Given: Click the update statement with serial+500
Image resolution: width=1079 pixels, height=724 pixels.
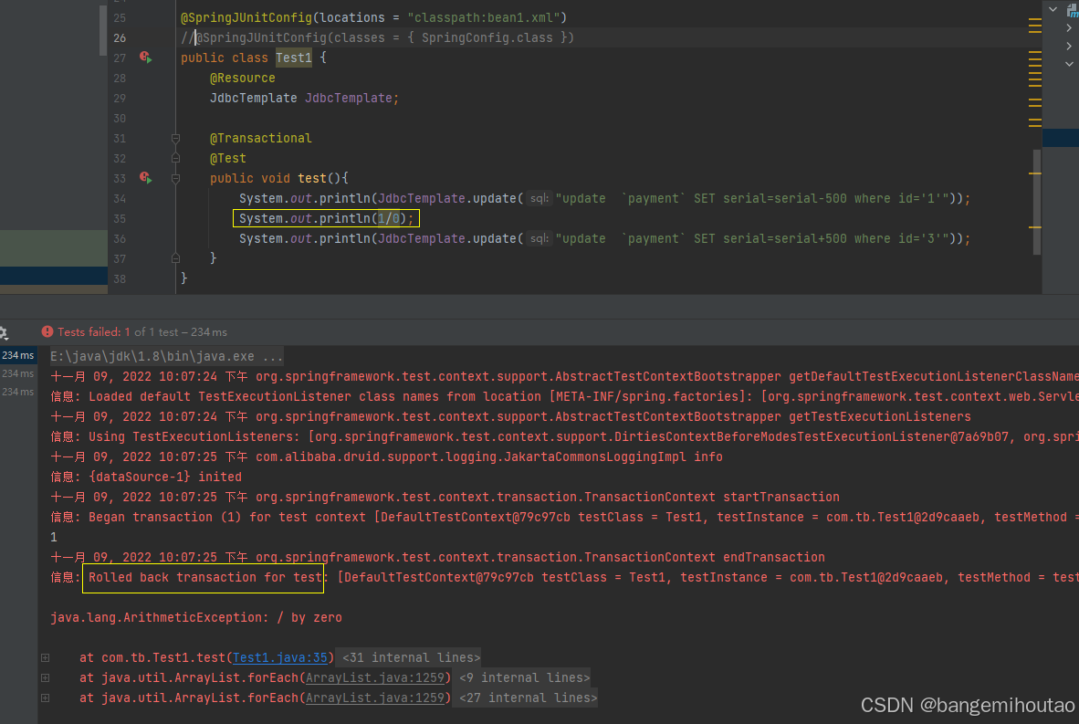Looking at the screenshot, I should [x=604, y=238].
